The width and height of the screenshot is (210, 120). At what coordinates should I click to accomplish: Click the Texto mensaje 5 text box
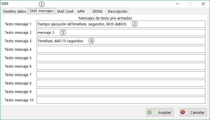click(121, 58)
